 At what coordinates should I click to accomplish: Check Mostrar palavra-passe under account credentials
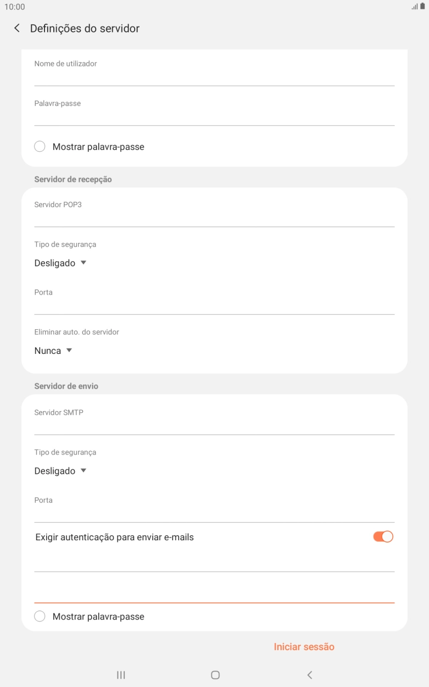pos(39,146)
